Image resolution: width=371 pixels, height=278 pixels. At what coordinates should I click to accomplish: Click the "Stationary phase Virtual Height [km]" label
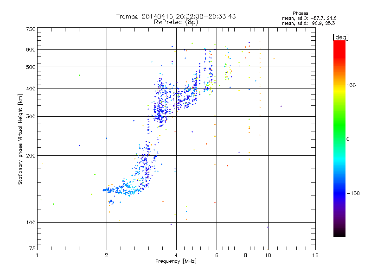click(20, 139)
